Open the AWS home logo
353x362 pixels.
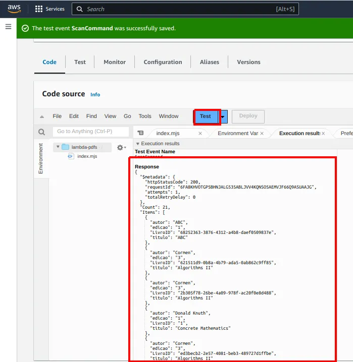(x=14, y=9)
